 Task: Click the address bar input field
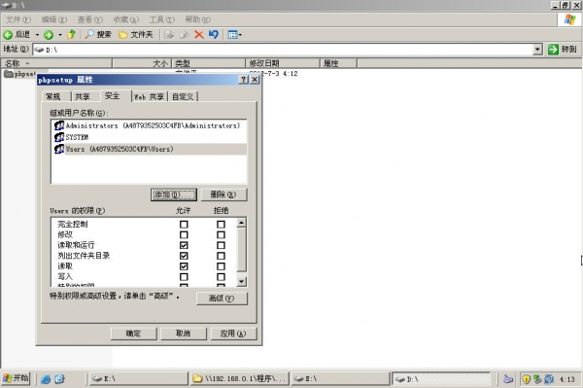[284, 49]
